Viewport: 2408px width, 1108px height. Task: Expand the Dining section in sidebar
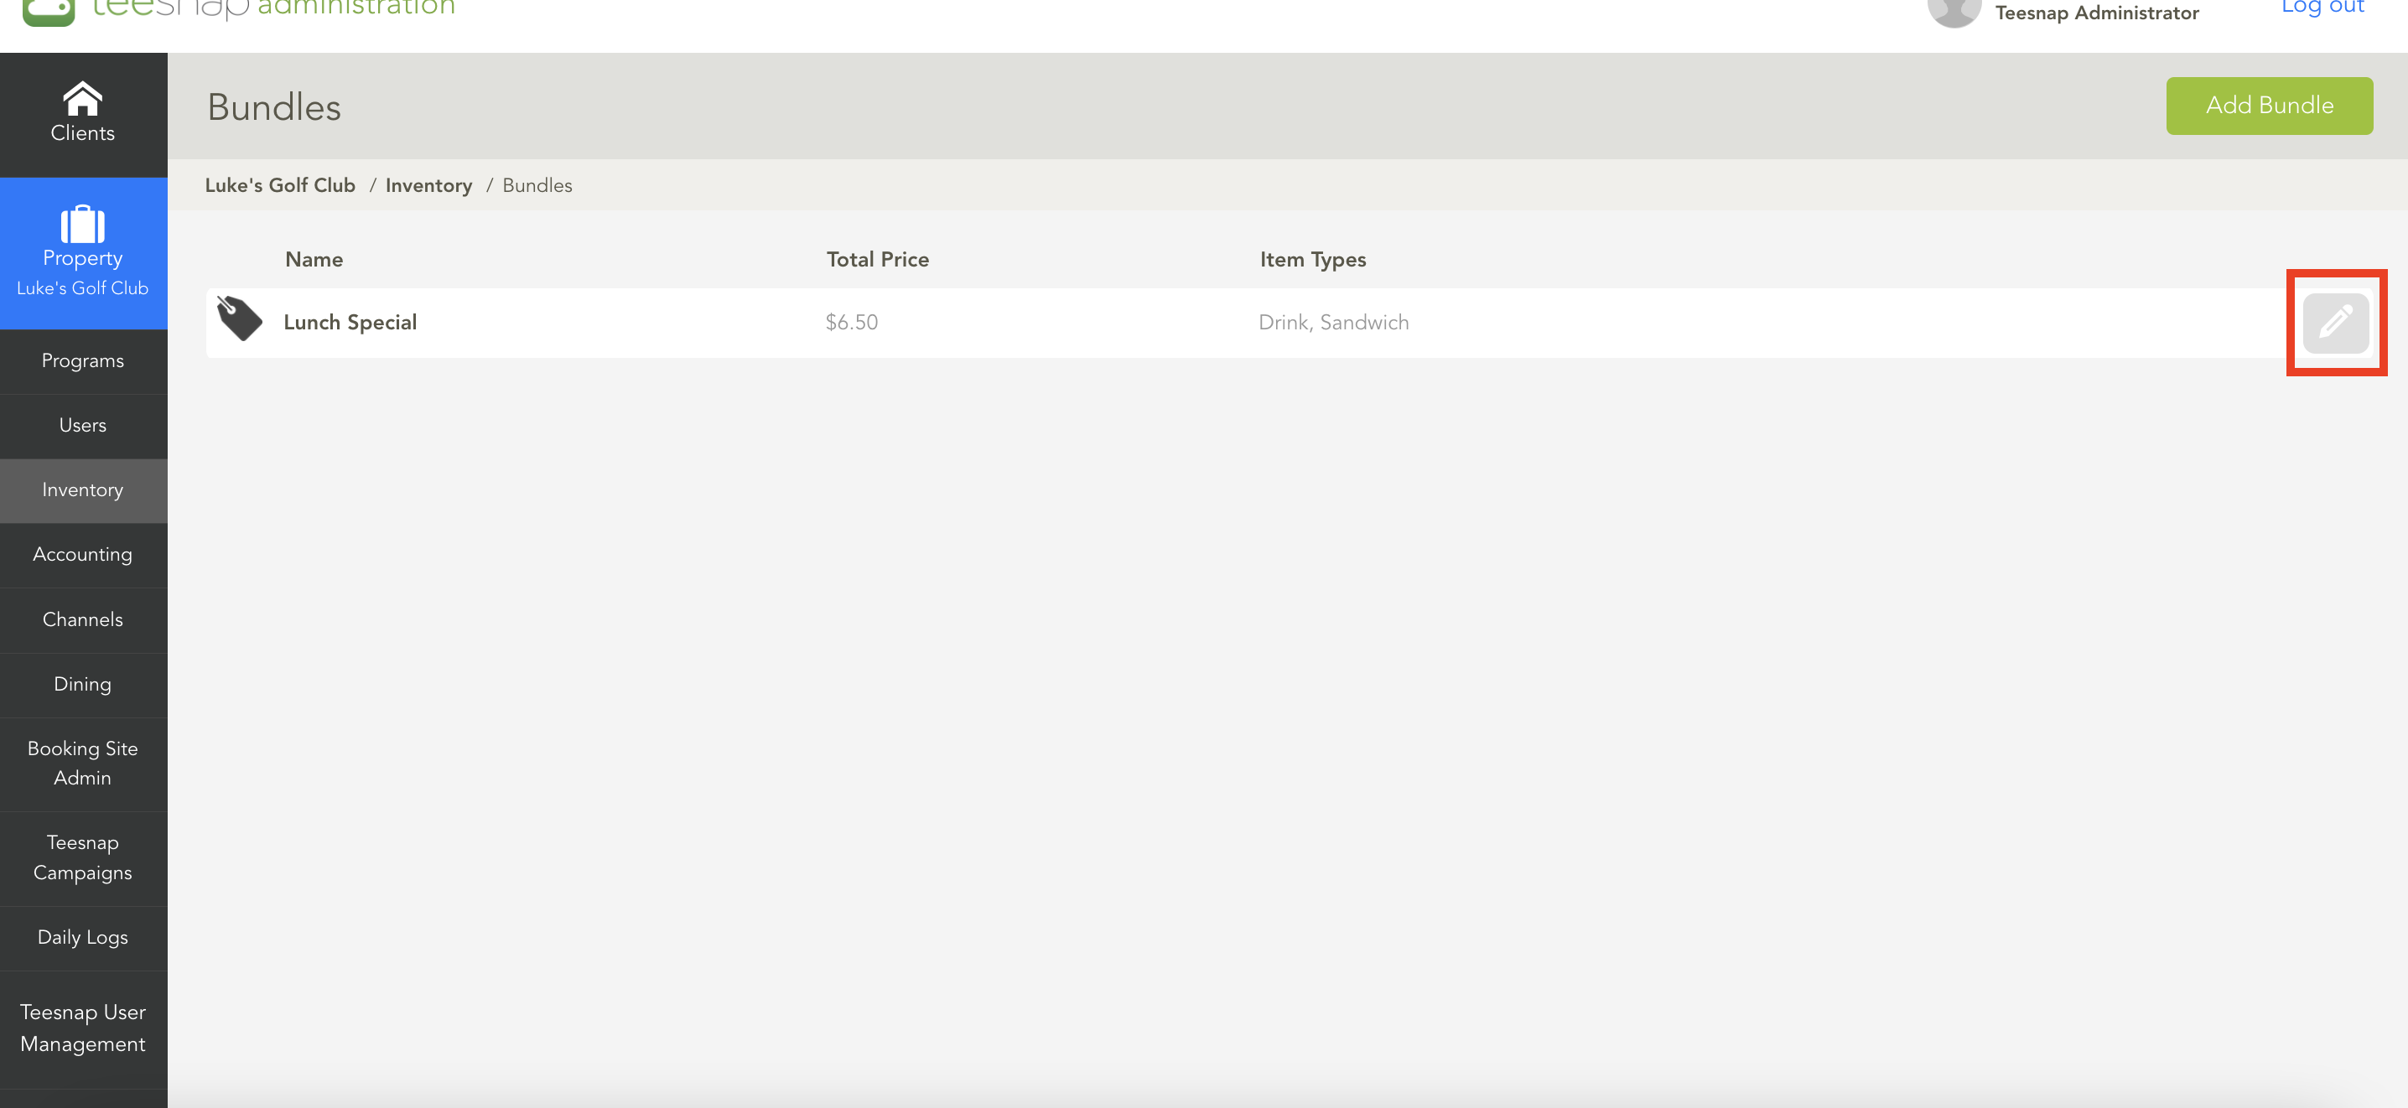point(81,683)
